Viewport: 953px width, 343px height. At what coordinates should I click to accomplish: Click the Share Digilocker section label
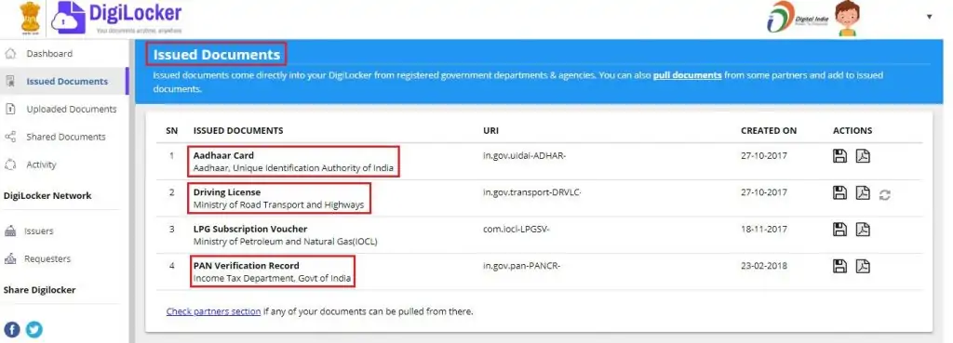[39, 290]
